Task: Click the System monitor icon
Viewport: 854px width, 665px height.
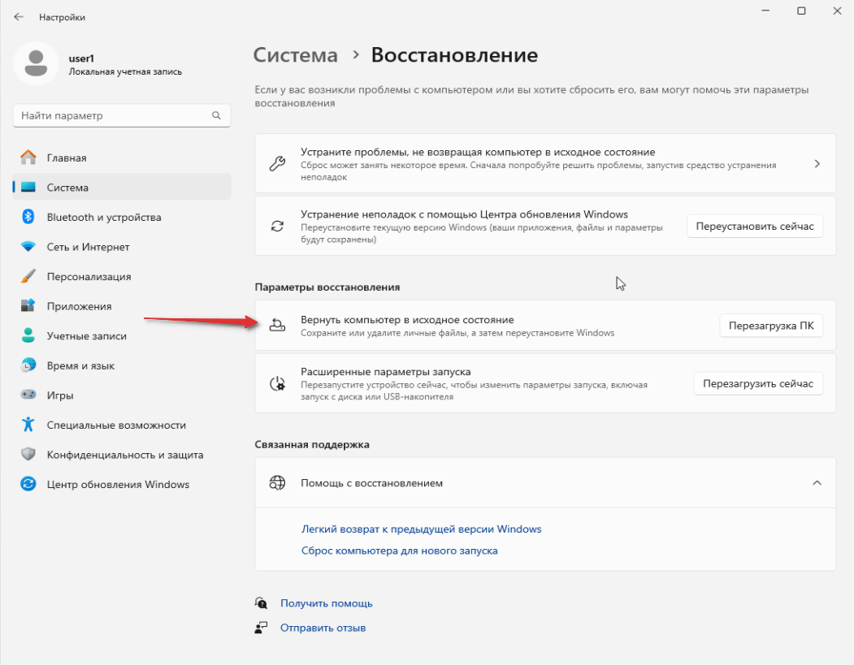Action: [x=28, y=188]
